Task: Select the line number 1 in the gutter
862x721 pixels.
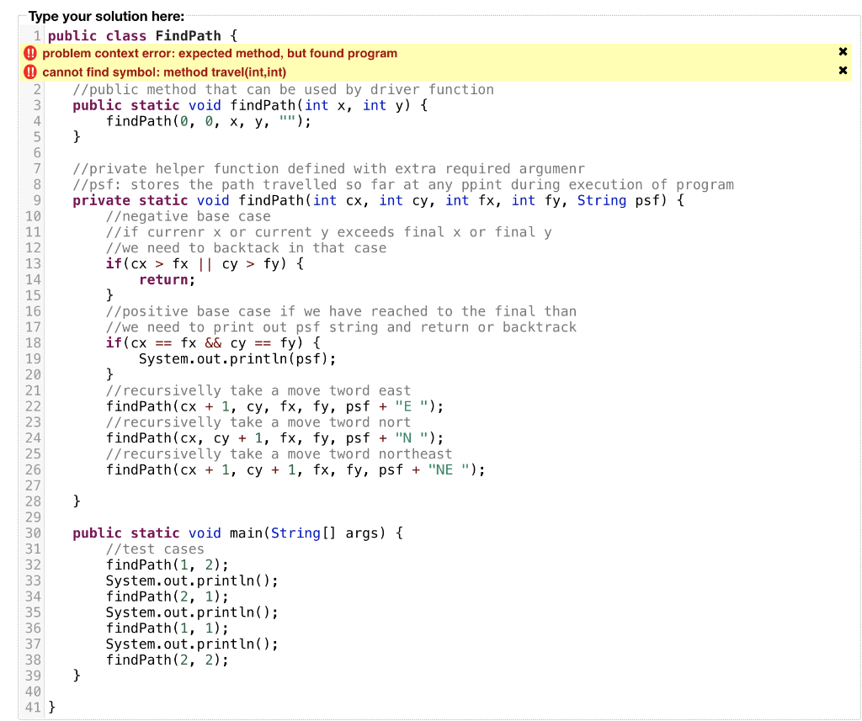Action: 38,35
